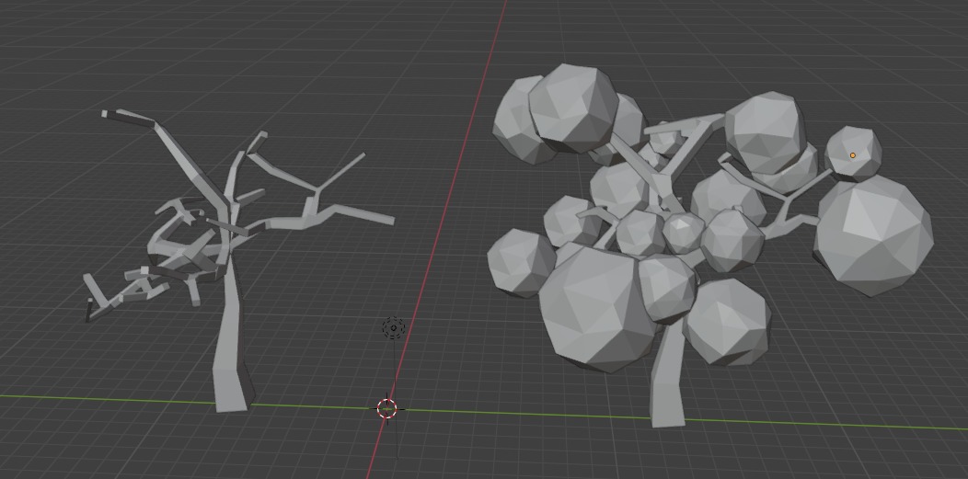Click the orange origin dot on small sphere

click(x=853, y=155)
